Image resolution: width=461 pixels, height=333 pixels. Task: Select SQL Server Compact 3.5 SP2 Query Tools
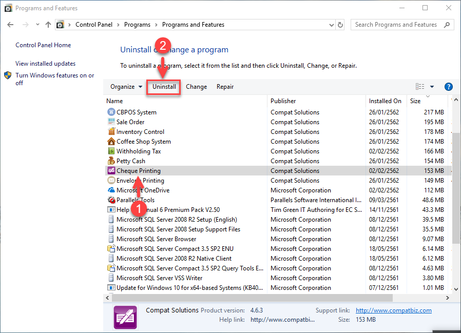[278, 268]
